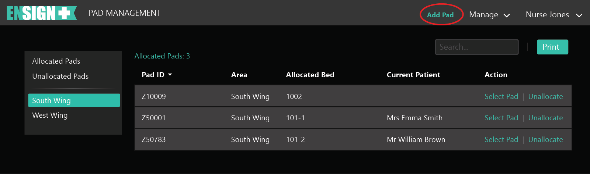
Task: Select West Wing in the sidebar
Action: click(50, 115)
